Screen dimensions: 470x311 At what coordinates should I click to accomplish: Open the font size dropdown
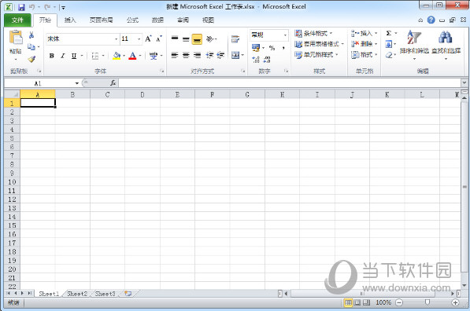click(139, 39)
